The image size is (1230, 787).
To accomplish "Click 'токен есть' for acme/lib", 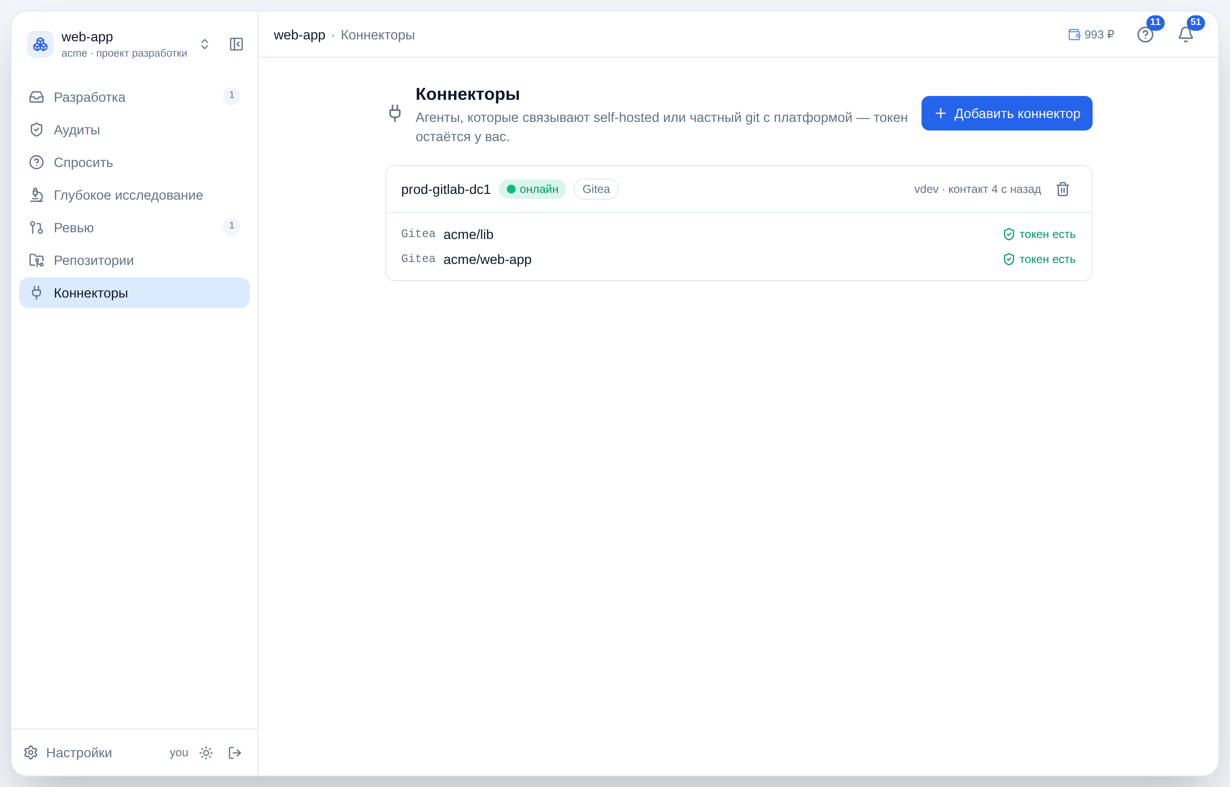I will point(1047,234).
